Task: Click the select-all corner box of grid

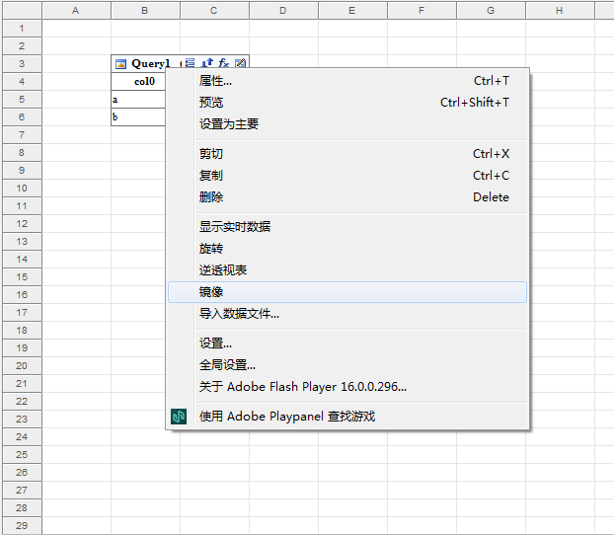Action: tap(22, 11)
